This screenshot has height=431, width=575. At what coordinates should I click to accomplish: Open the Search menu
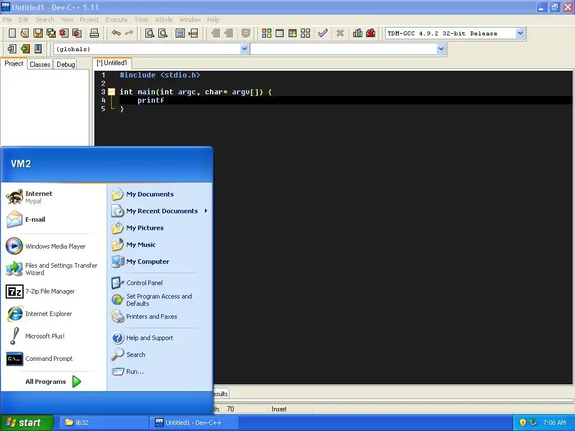point(45,20)
